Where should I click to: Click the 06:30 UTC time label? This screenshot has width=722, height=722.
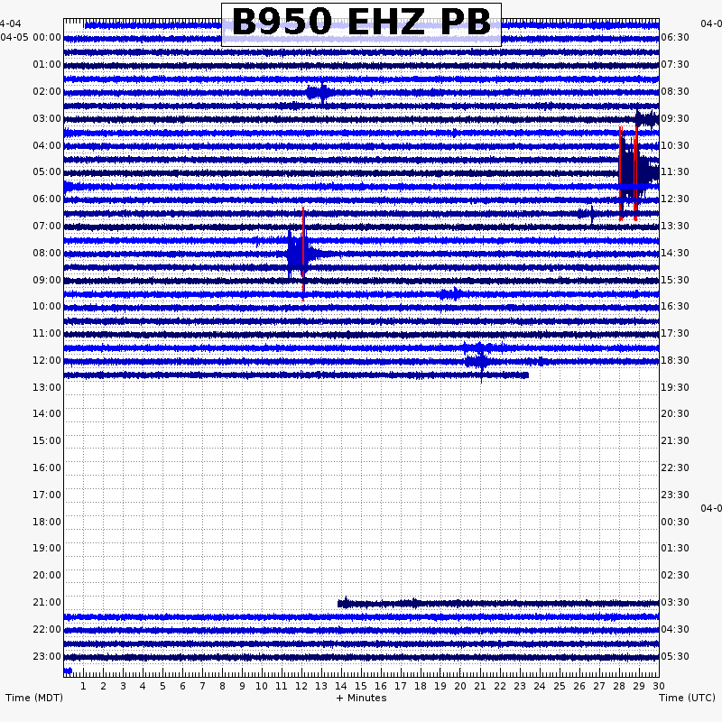675,37
